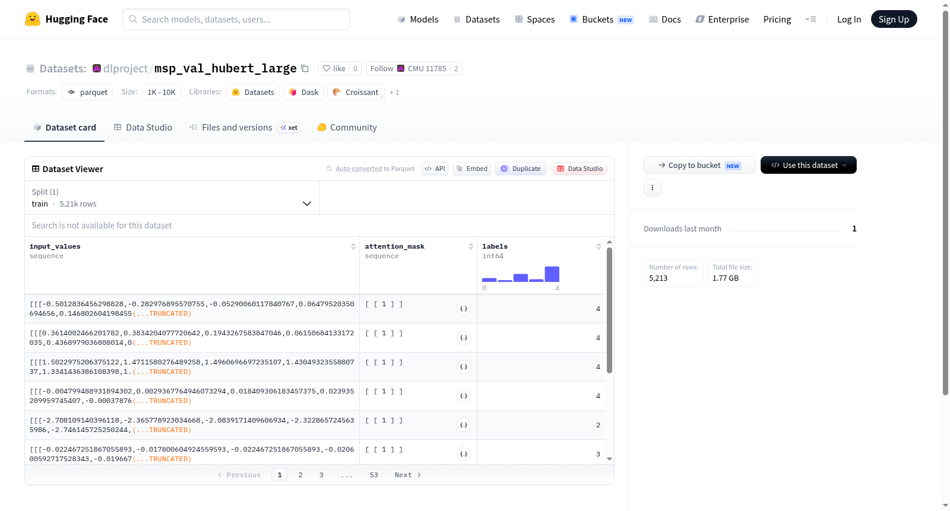This screenshot has width=950, height=511.
Task: Click the tallest labels histogram bar
Action: coord(552,274)
